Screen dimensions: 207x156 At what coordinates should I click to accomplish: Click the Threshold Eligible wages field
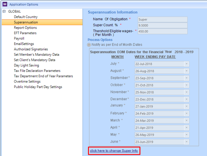163,31
